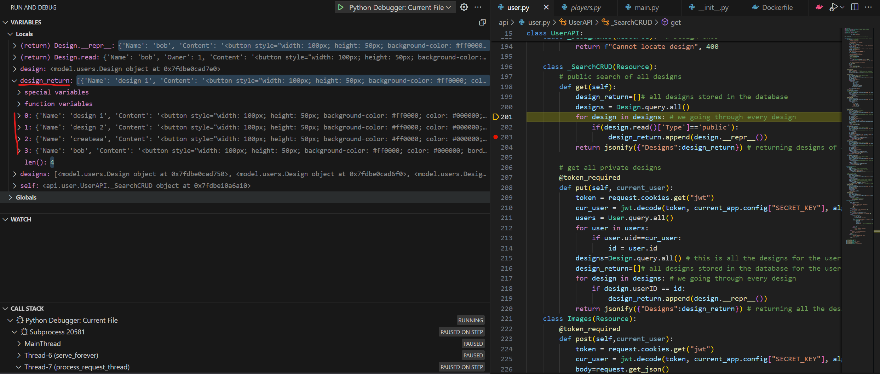Expand list item 1 'design 2'
The height and width of the screenshot is (374, 880).
point(19,127)
